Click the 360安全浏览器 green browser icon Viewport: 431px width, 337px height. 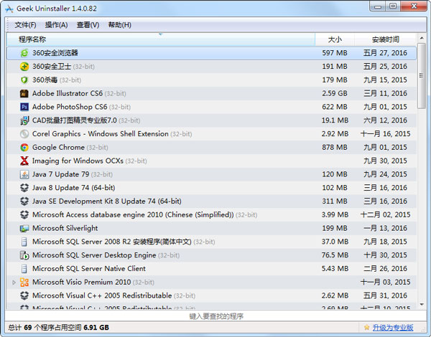24,53
